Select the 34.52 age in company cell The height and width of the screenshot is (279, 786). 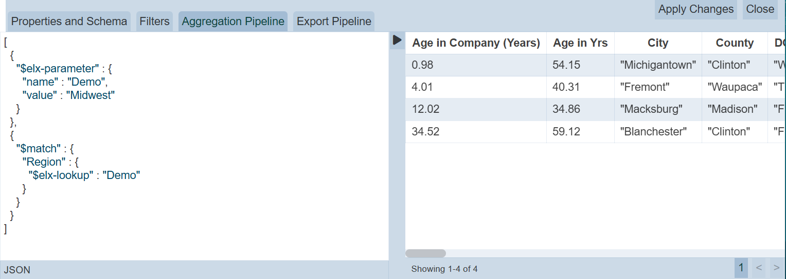click(x=425, y=132)
